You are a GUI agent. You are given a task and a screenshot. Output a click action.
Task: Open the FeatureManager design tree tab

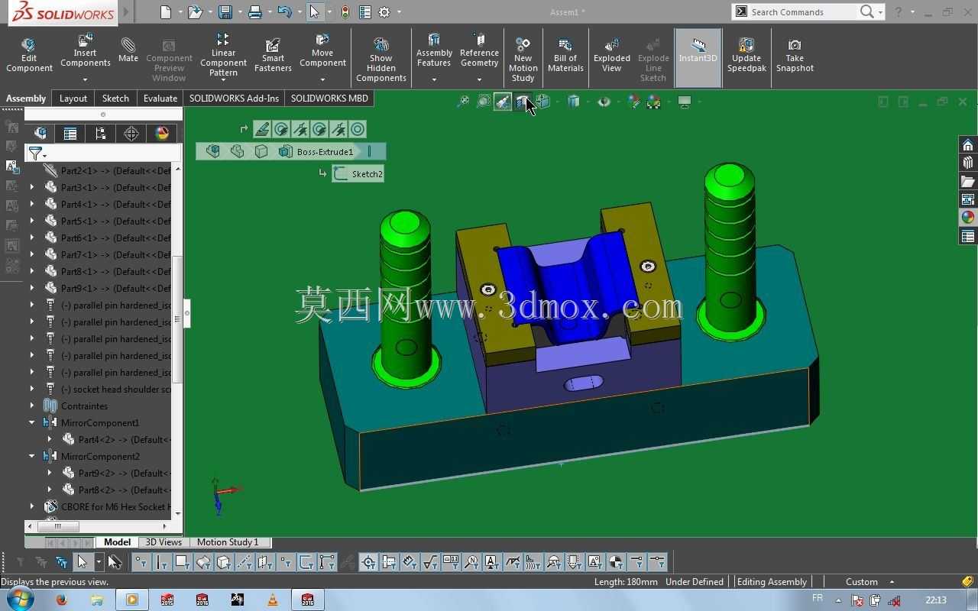point(40,134)
